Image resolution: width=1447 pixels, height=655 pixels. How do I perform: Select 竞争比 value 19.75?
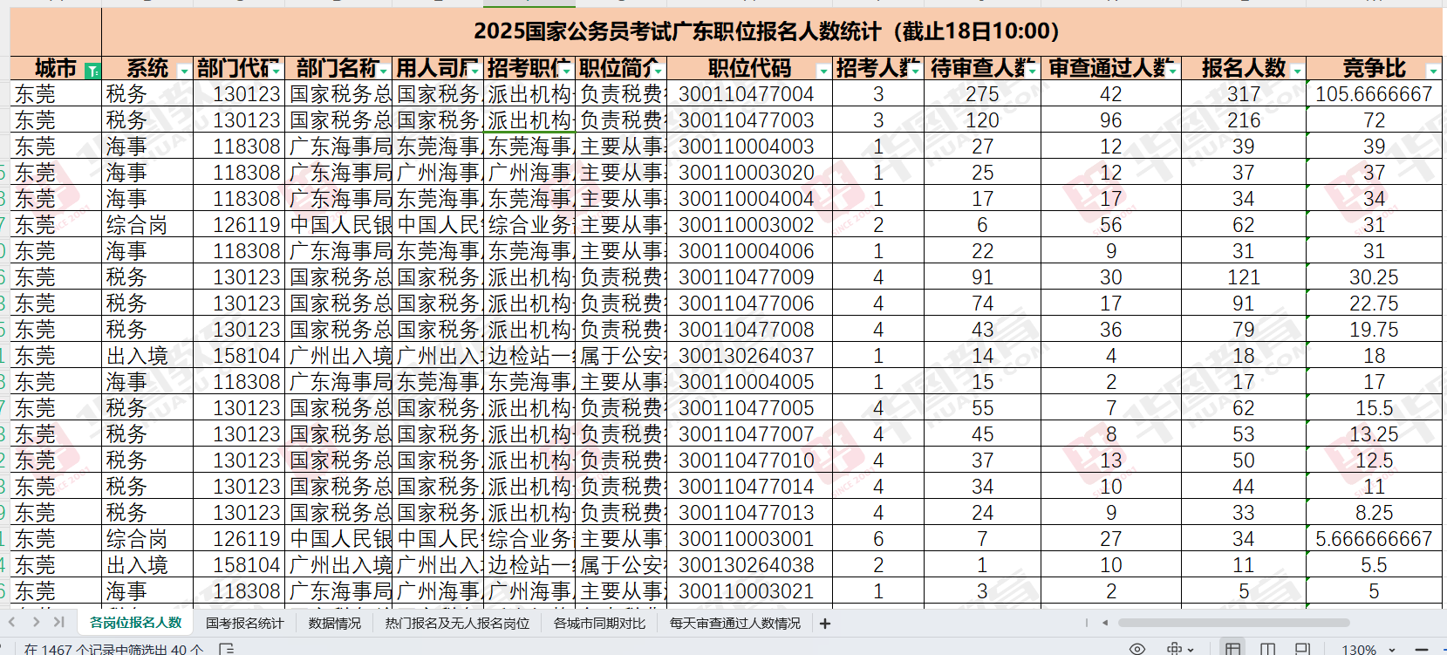(1374, 330)
